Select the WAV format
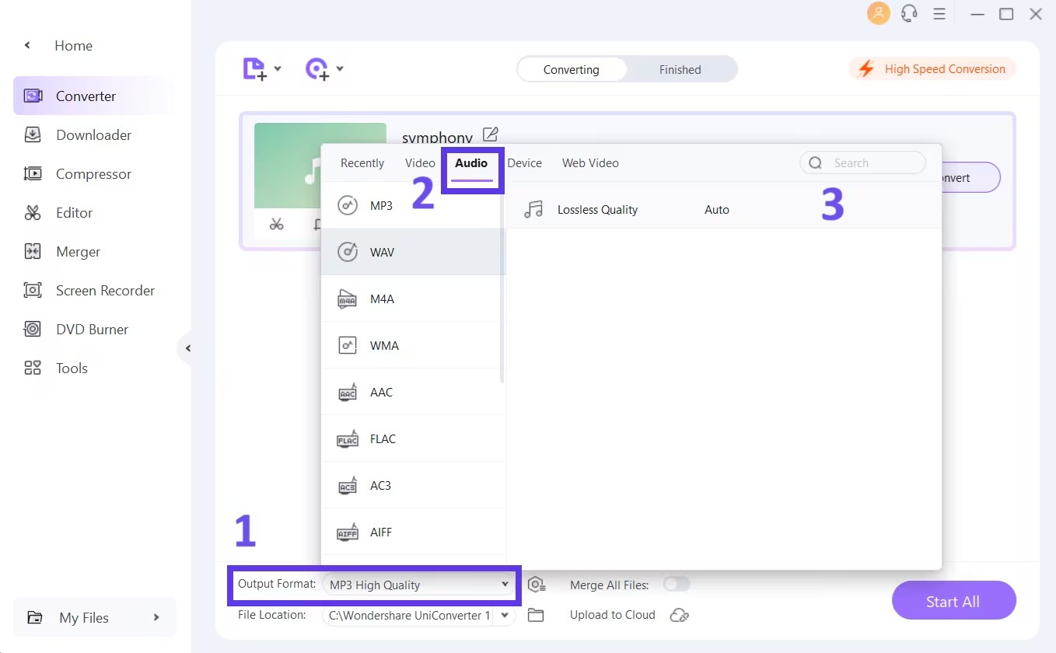1056x653 pixels. click(x=414, y=252)
